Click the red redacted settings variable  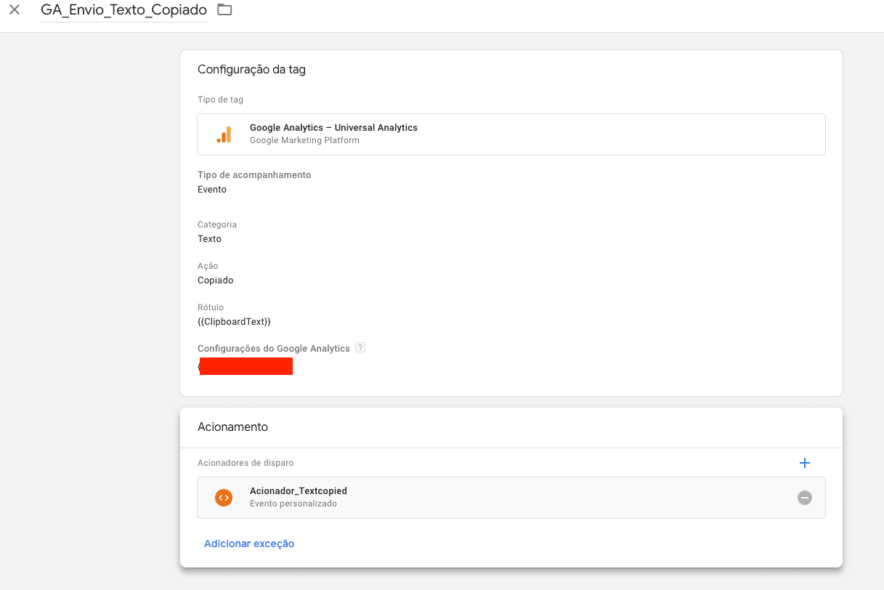pos(246,366)
